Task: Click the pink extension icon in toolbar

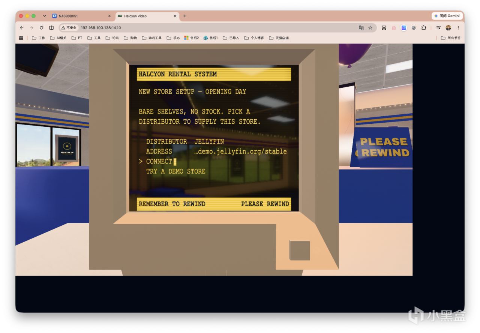Action: coord(394,28)
